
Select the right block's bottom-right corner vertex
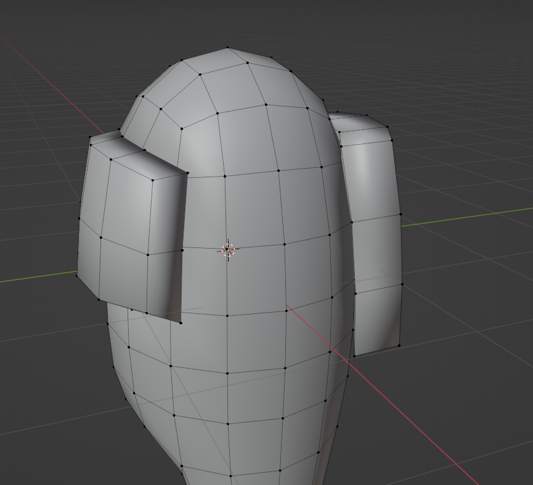[x=399, y=346]
